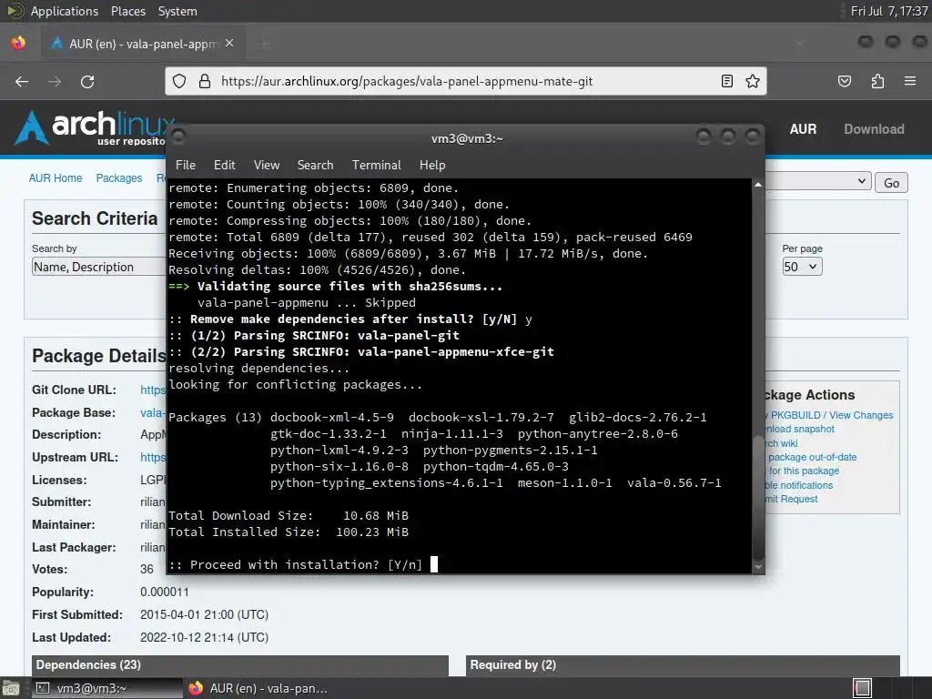Switch to the vm3@vm3 terminal taskbar entry

click(x=106, y=688)
